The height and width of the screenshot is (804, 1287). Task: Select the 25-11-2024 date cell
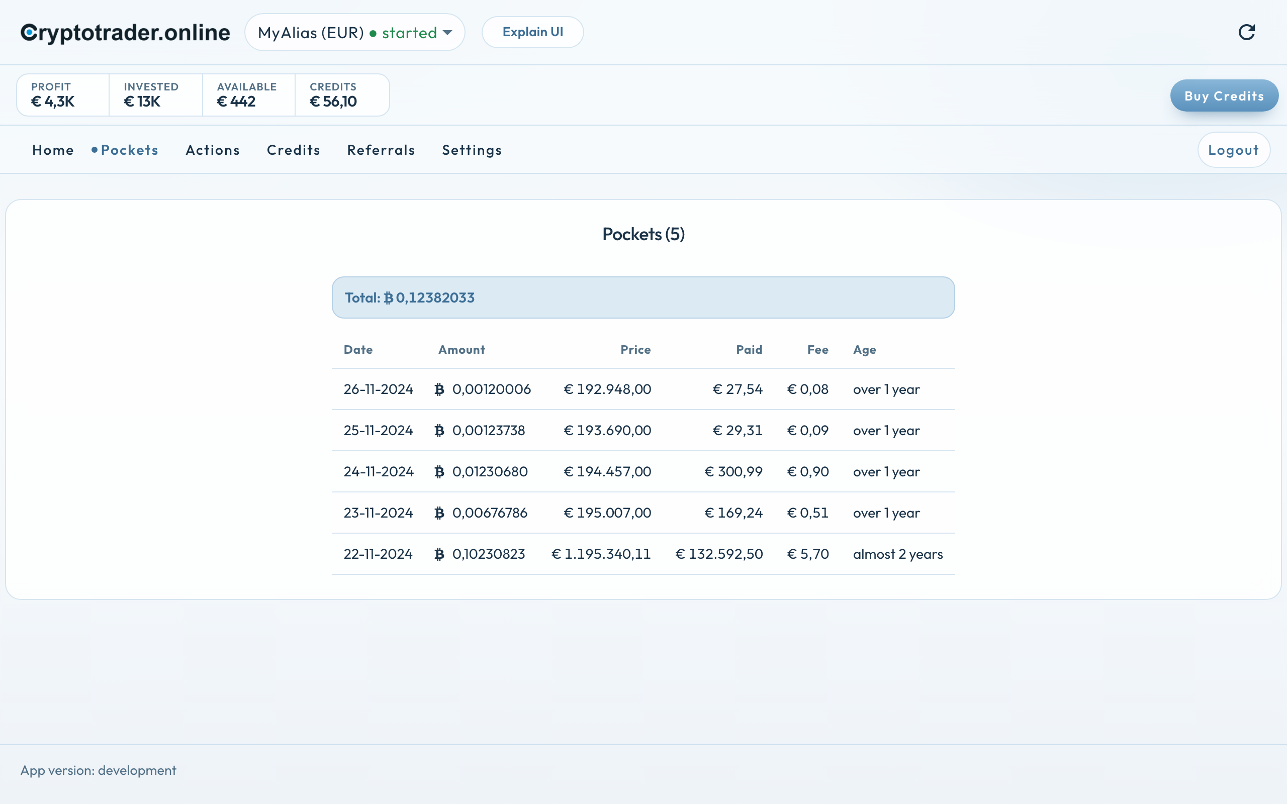click(378, 430)
